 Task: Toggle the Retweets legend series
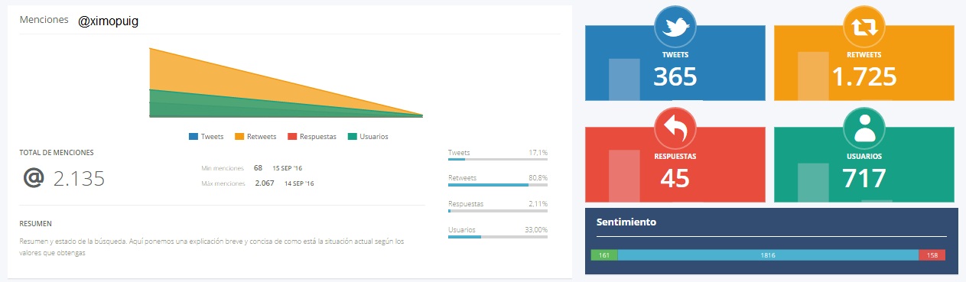(255, 136)
